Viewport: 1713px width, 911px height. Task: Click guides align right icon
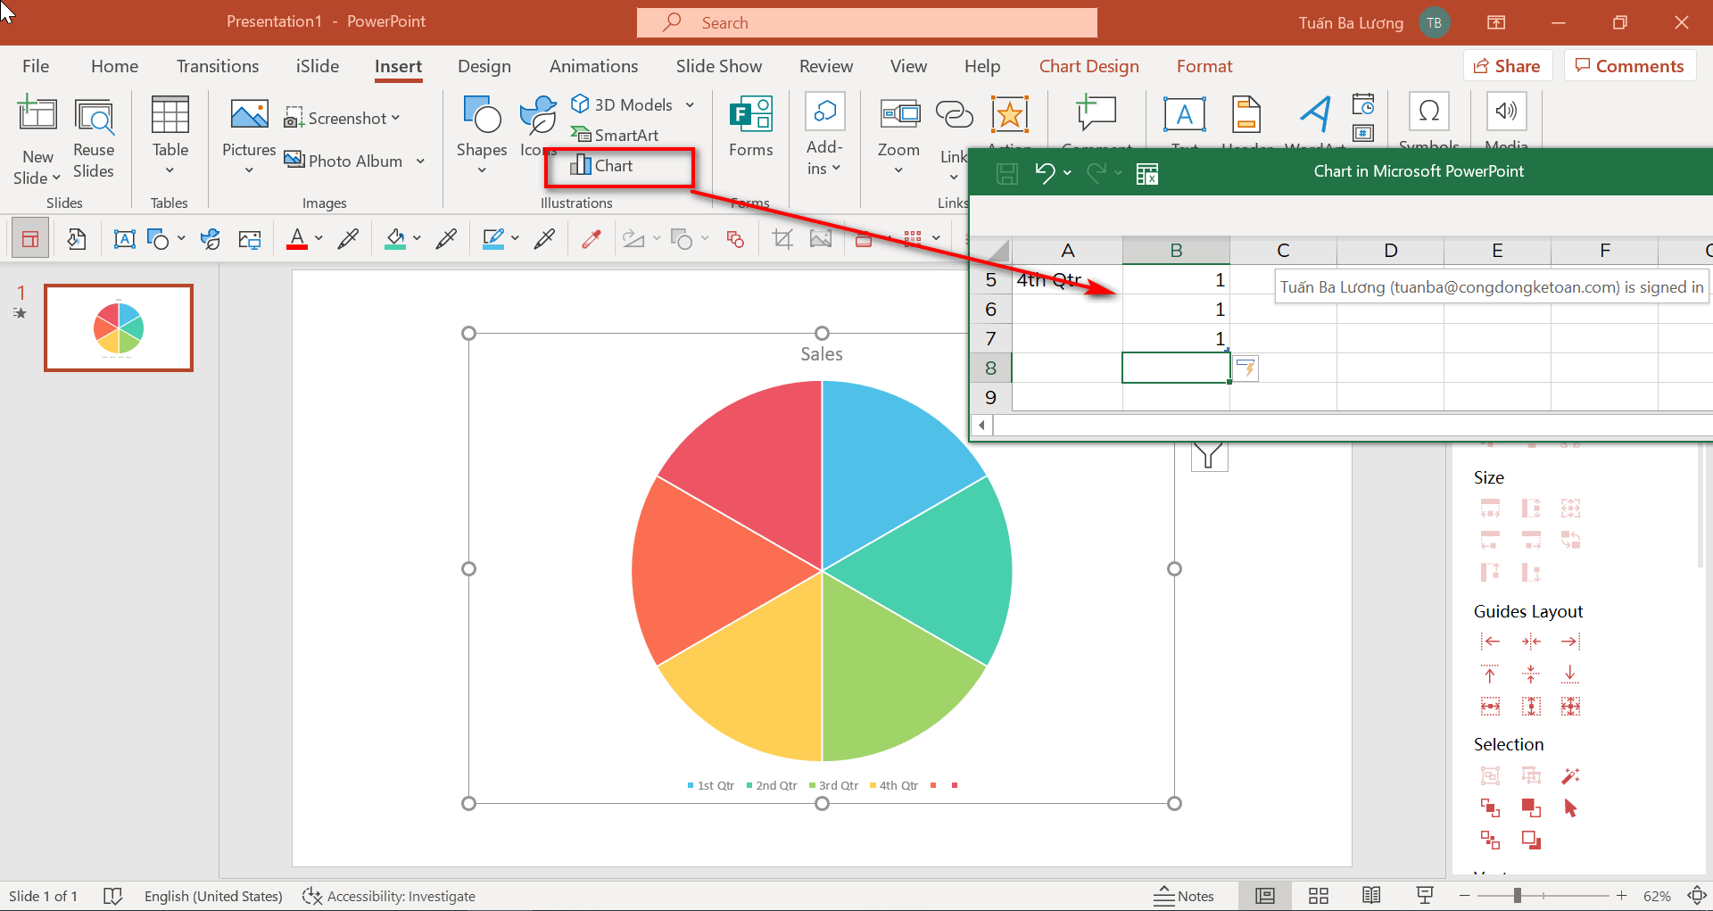point(1570,642)
